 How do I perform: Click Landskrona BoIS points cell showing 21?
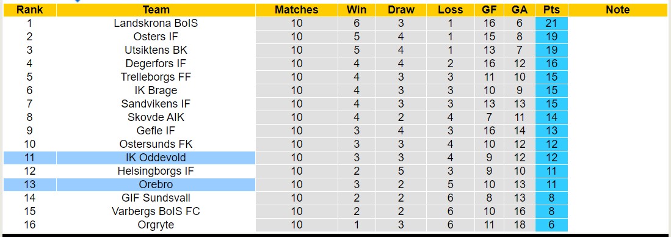pos(551,24)
